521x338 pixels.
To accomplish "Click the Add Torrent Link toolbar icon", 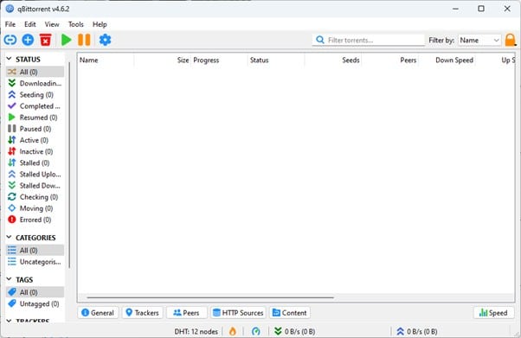I will click(x=10, y=40).
